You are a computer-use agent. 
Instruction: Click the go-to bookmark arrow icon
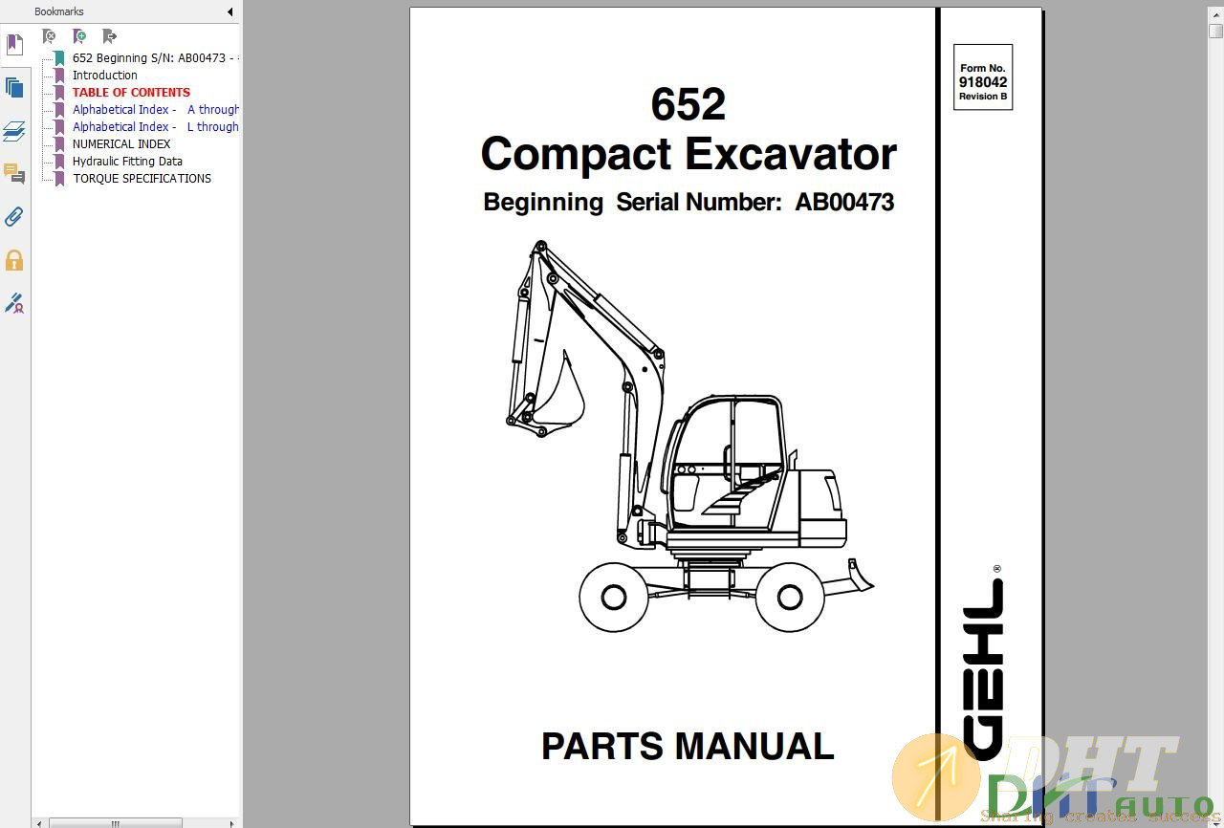pyautogui.click(x=110, y=36)
